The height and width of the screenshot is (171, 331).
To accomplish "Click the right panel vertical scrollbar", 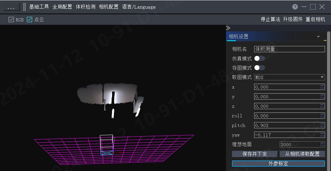I will pyautogui.click(x=328, y=101).
